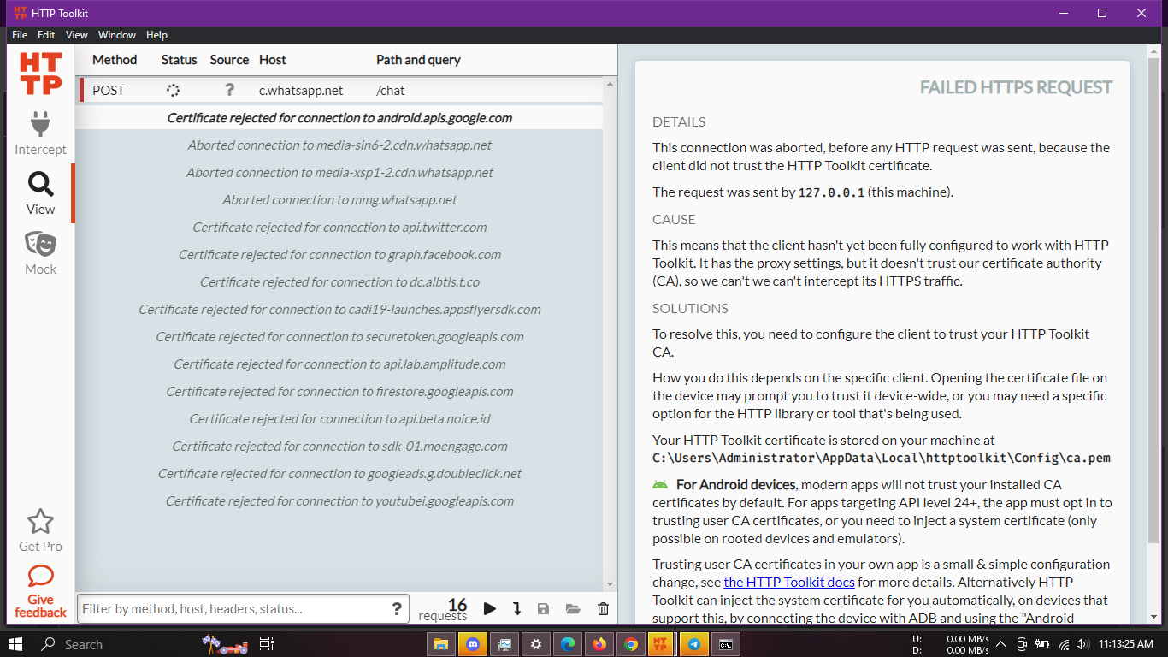The image size is (1168, 657).
Task: Select the dc.albtls.t.co certificate rejected row
Action: point(339,282)
